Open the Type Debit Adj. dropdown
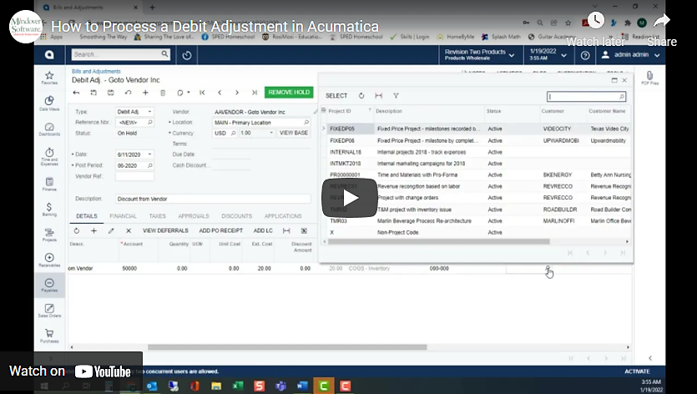Viewport: 697px width, 394px height. pyautogui.click(x=149, y=112)
